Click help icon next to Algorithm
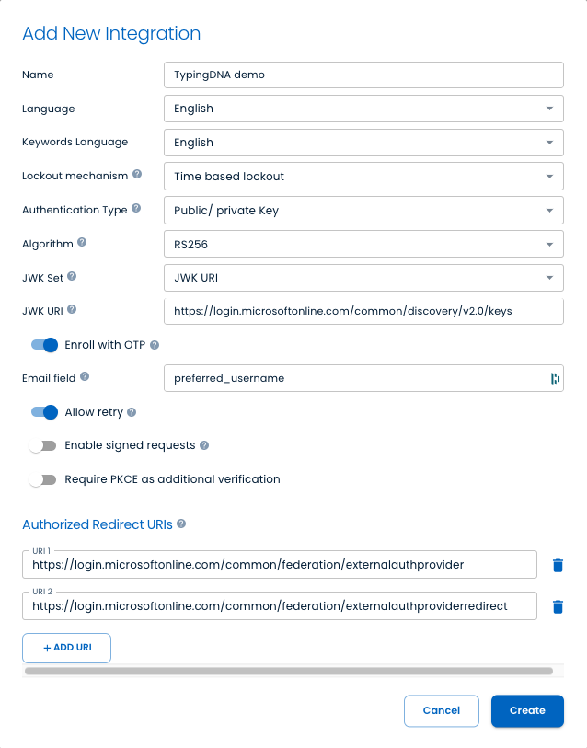Viewport: 587px width, 748px height. [82, 243]
